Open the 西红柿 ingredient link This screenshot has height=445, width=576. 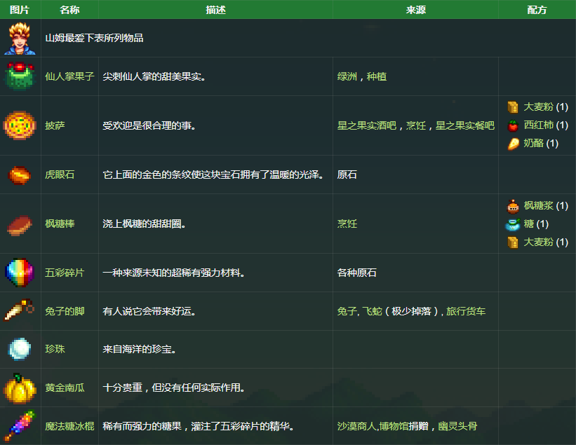click(539, 125)
